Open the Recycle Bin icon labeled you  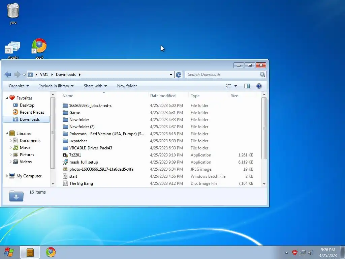click(13, 13)
